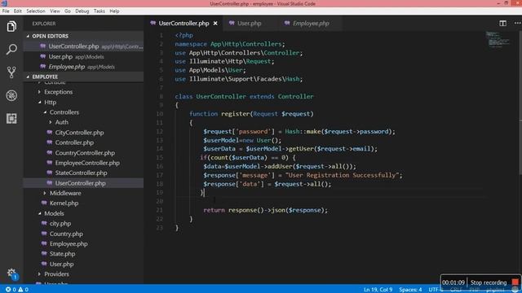Expand the Auth folder
Viewport: 522px width, 293px height.
pos(51,122)
